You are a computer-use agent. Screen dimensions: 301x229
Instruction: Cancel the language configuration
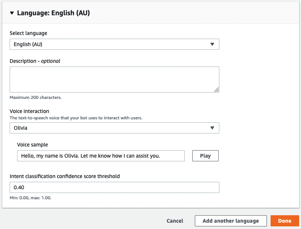(175, 221)
